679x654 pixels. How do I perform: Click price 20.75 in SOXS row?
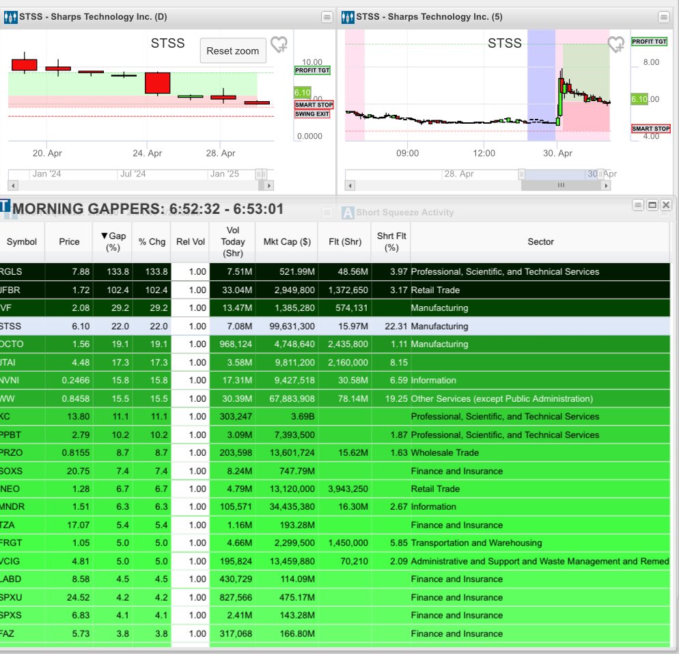78,471
